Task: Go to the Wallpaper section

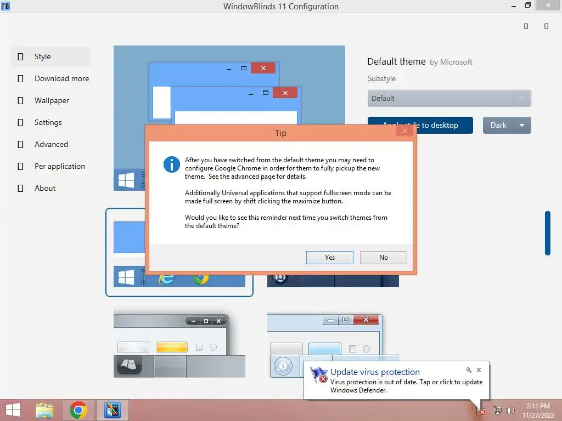Action: pos(52,101)
